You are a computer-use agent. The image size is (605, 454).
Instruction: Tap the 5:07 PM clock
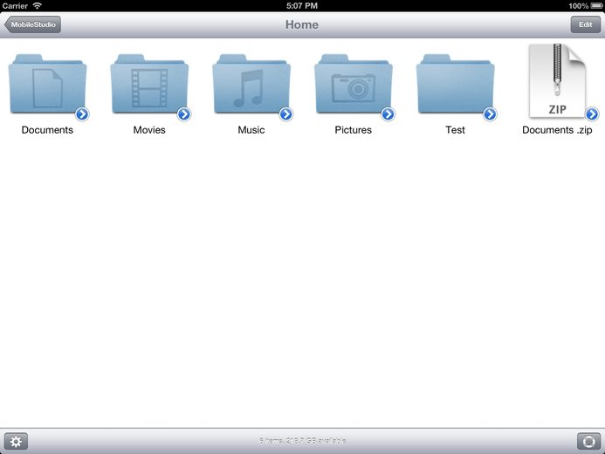tap(302, 6)
